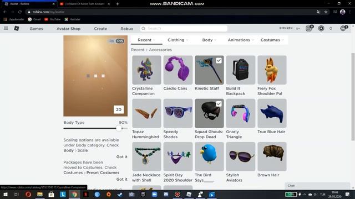Expand the Clothing category dropdown
The width and height of the screenshot is (355, 199).
pyautogui.click(x=177, y=40)
